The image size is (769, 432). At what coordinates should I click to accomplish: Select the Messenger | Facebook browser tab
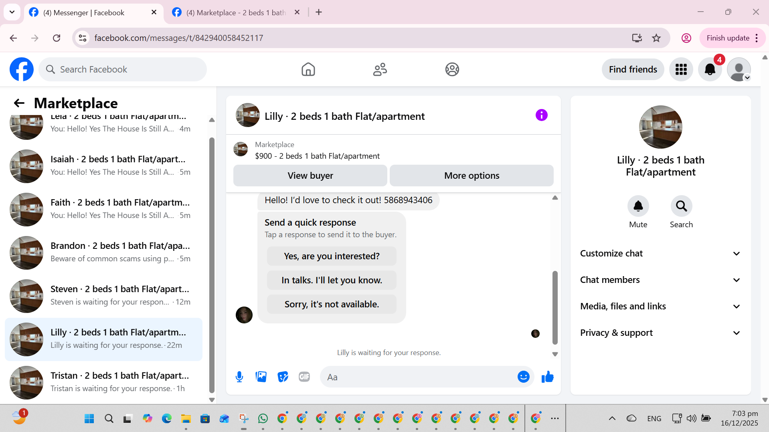93,12
